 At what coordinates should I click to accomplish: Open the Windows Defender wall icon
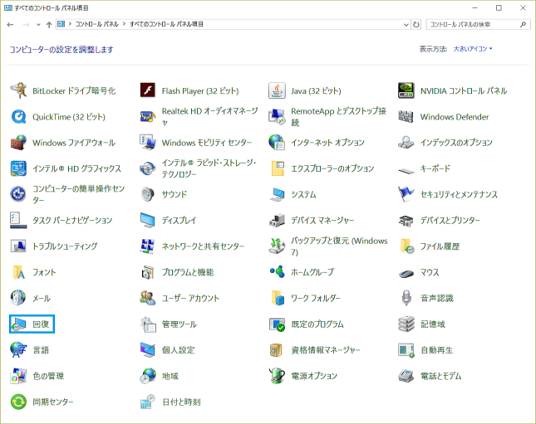(x=406, y=117)
